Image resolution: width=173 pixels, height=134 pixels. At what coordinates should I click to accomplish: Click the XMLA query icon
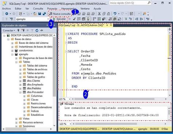[89, 14]
